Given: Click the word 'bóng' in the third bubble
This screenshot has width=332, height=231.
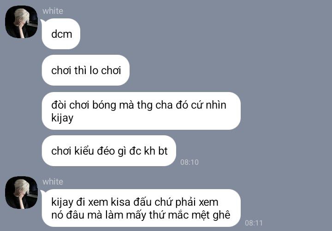Looking at the screenshot, I should pos(104,105).
